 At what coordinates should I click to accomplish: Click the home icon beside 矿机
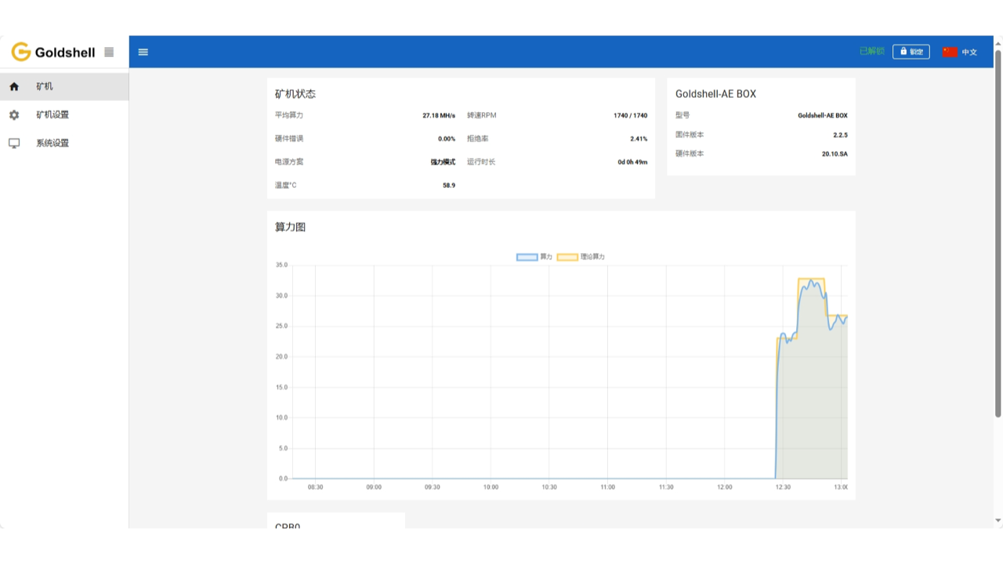click(x=14, y=87)
